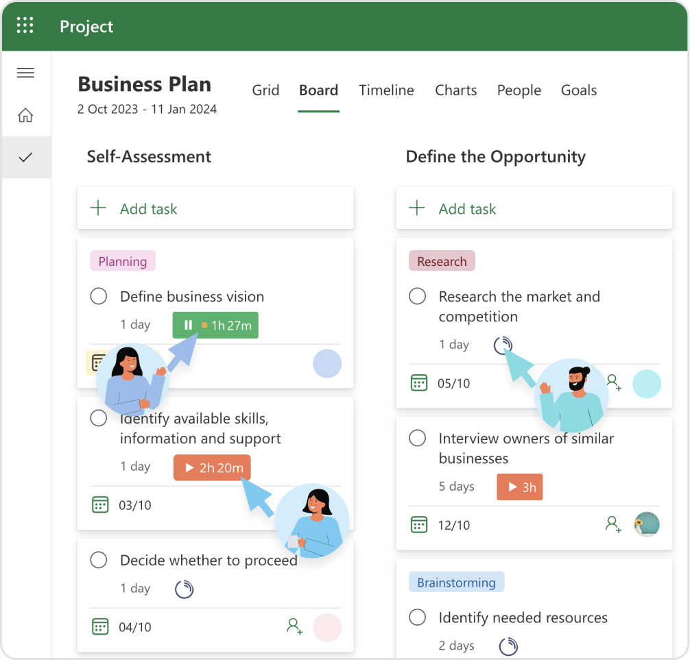Expand the navigation with the hamburger menu
Image resolution: width=690 pixels, height=660 pixels.
pos(25,73)
